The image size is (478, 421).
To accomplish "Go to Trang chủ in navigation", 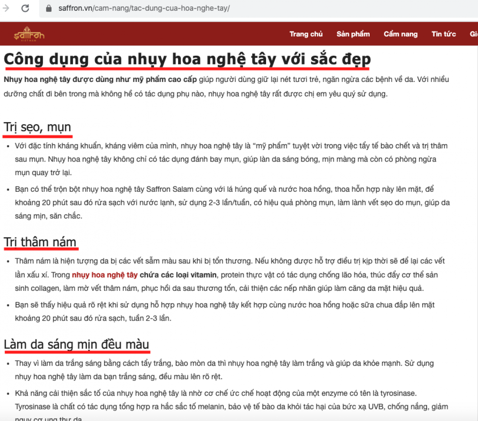I will coord(306,34).
